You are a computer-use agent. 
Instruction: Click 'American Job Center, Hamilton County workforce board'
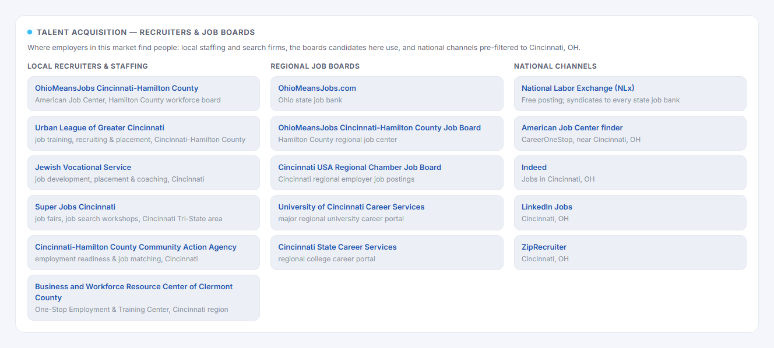coord(128,100)
